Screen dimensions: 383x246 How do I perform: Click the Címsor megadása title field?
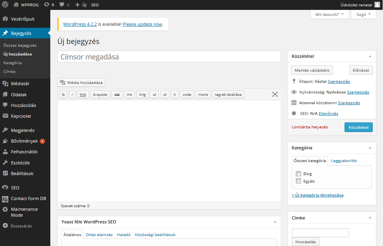[169, 57]
